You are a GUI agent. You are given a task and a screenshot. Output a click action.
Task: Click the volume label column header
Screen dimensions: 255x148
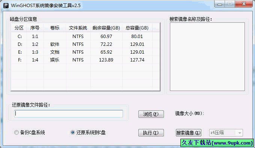(55, 28)
